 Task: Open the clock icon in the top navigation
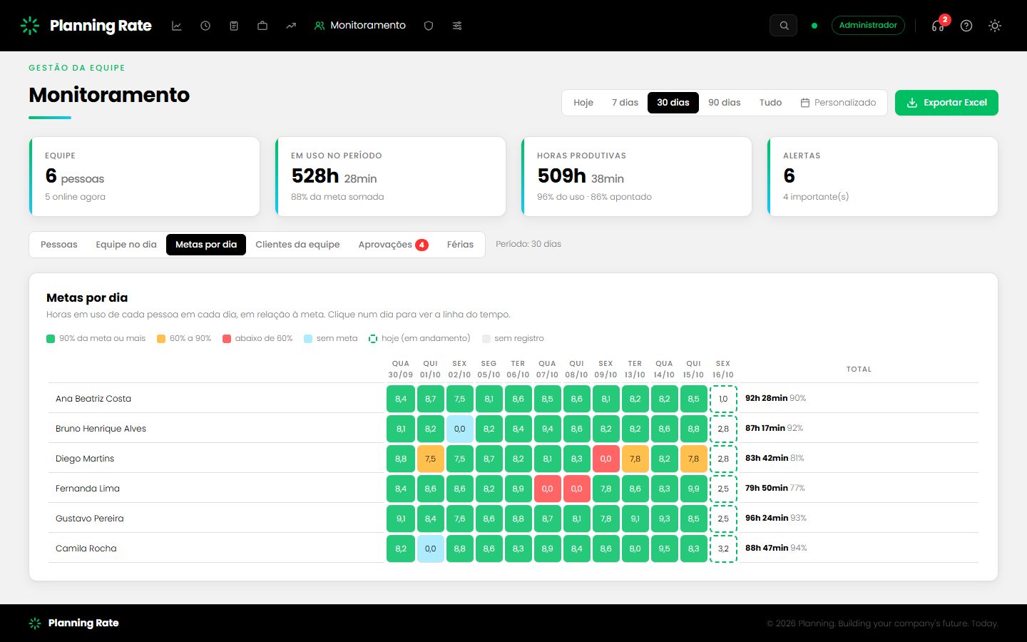pyautogui.click(x=205, y=26)
